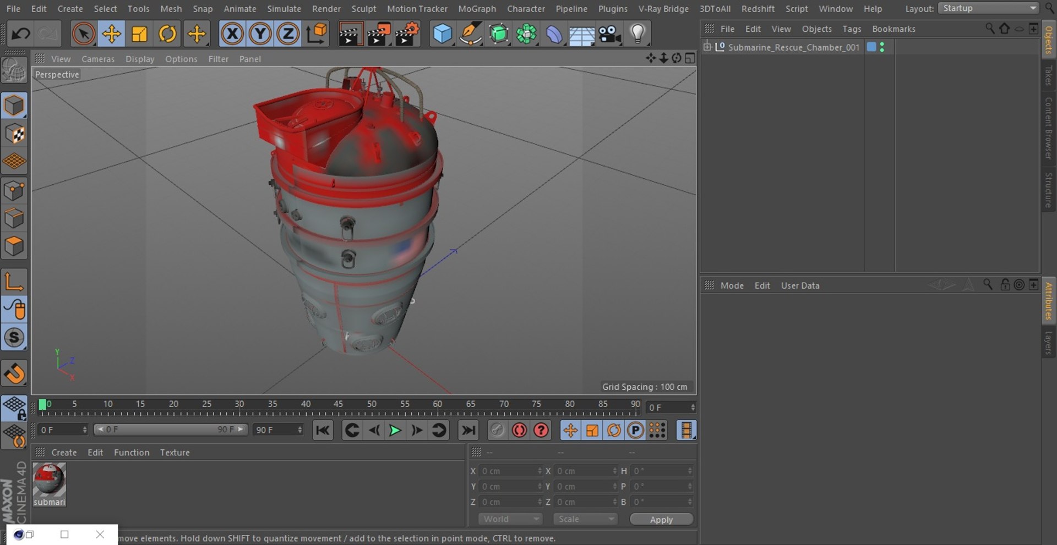Open the Render to Picture Viewer icon

tap(379, 34)
